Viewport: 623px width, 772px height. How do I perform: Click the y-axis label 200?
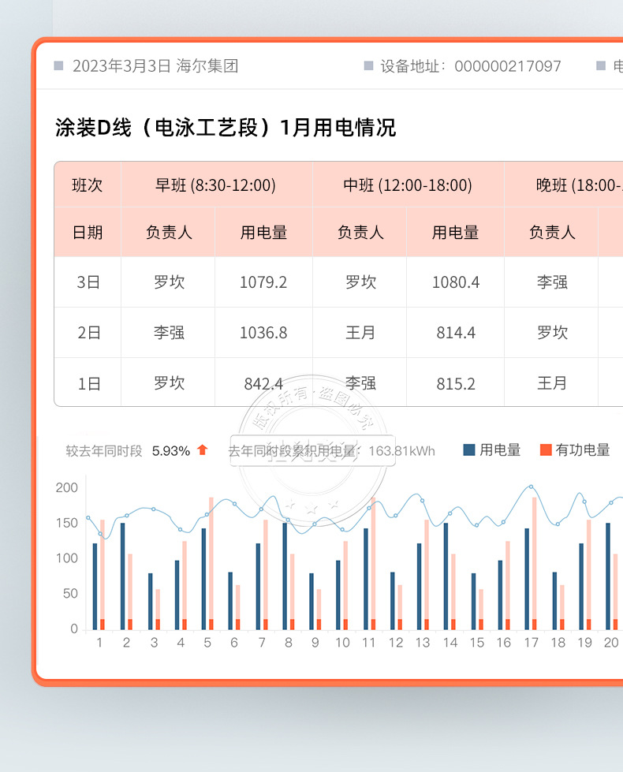pos(66,487)
